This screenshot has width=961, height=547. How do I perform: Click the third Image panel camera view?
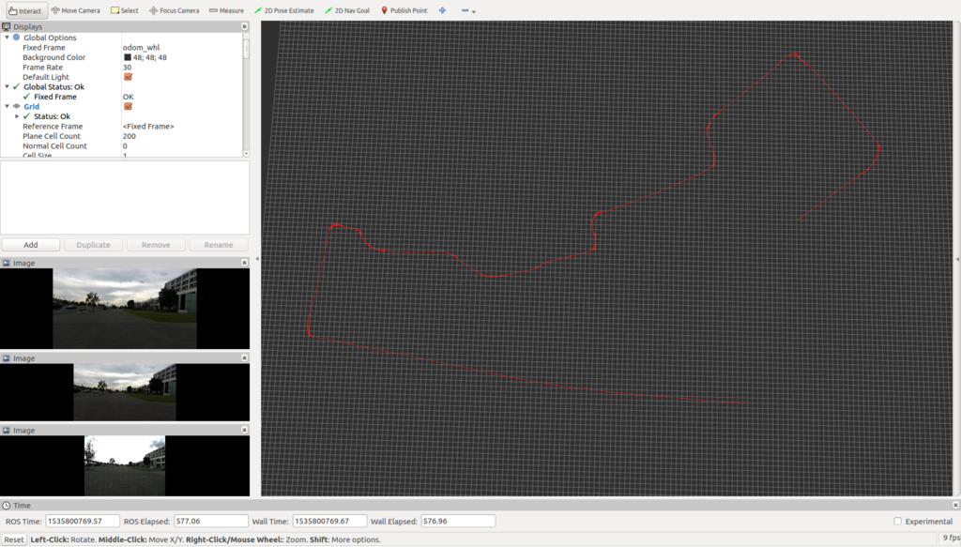click(x=125, y=465)
